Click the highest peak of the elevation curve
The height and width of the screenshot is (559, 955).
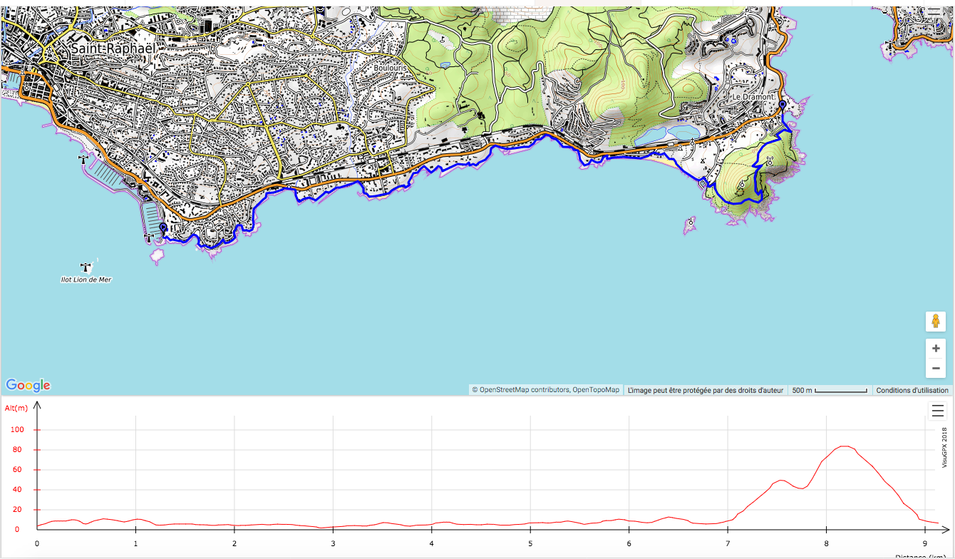(x=845, y=446)
